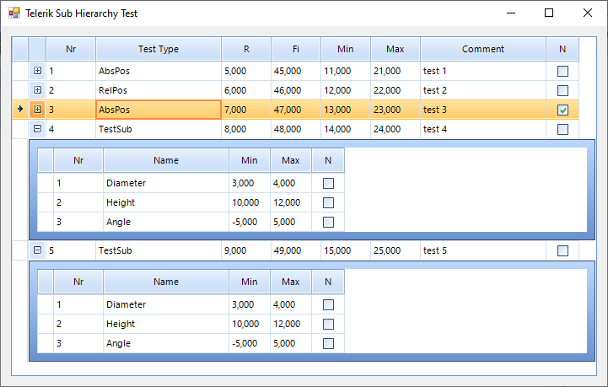The image size is (608, 387).
Task: Click the Fi column header
Action: [x=296, y=49]
